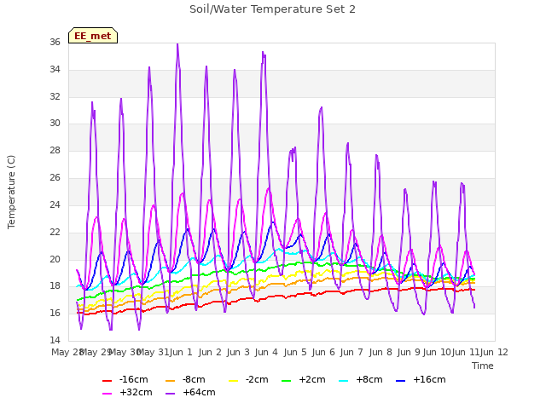
Task: Click the chart title Soil/Water Temperature Set 2
Action: pos(272,9)
